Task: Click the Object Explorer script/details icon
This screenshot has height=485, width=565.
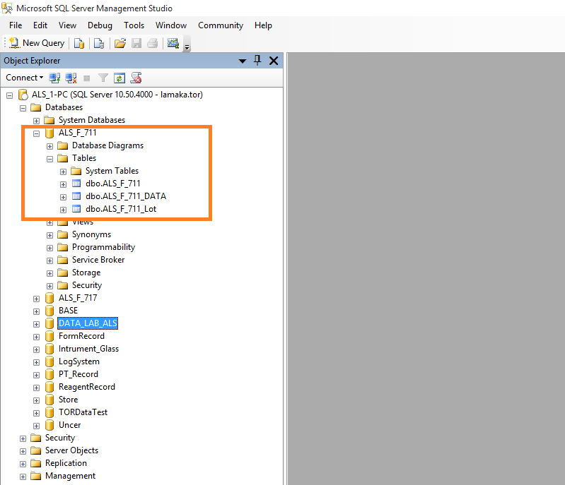Action: 136,78
